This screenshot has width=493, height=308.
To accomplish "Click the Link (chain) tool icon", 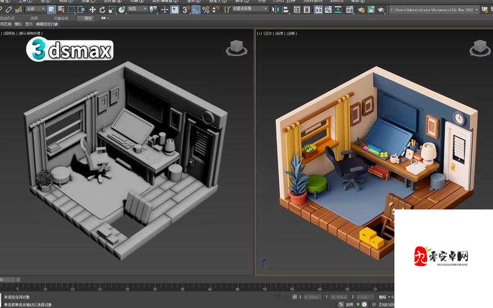I will click(x=9, y=10).
